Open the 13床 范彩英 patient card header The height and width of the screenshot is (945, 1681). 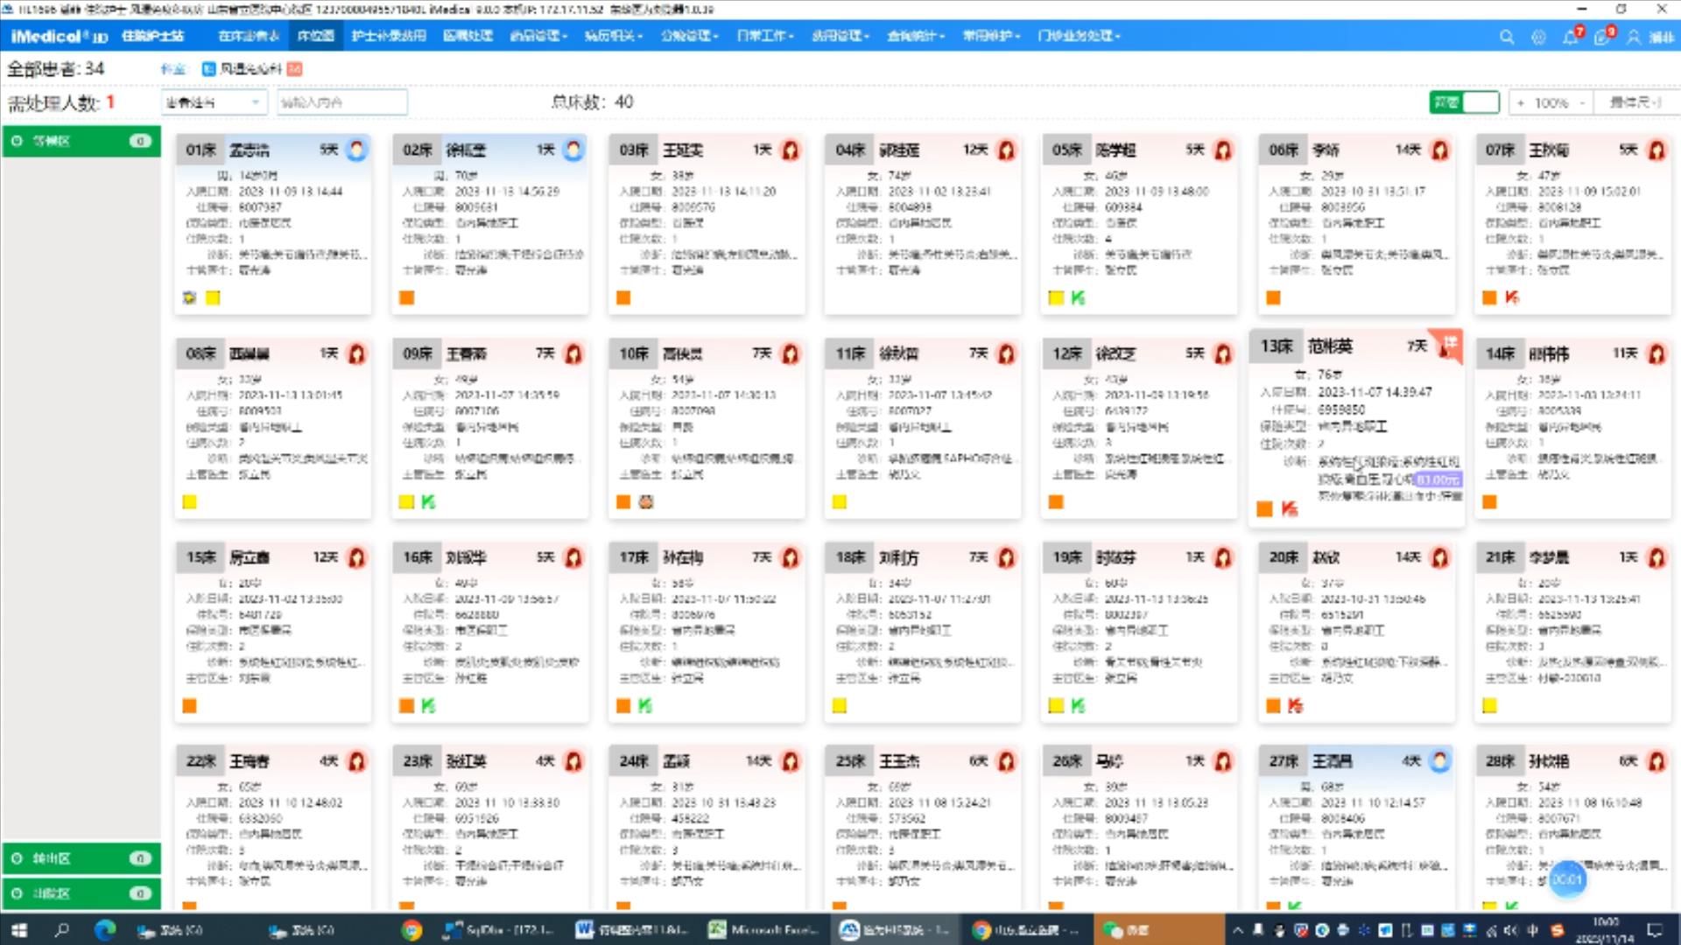pos(1355,346)
